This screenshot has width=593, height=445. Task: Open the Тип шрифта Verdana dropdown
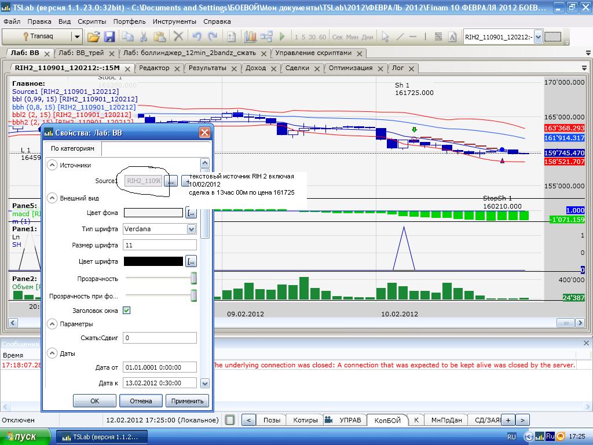pos(191,229)
